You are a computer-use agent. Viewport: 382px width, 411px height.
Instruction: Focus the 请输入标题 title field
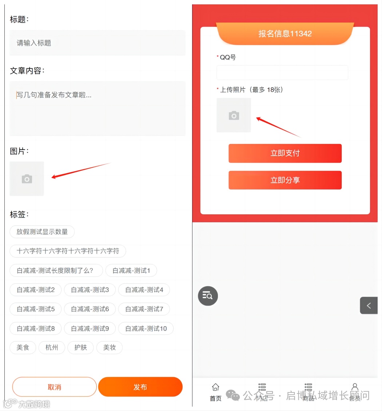(x=98, y=43)
